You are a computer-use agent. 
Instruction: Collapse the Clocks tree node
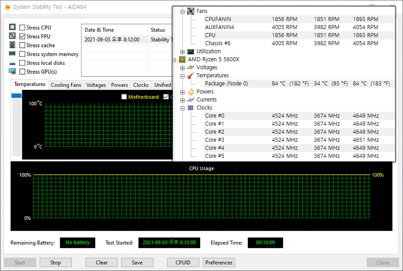coord(183,108)
